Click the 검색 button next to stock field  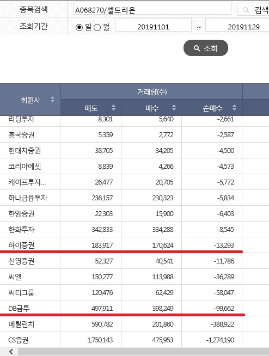253,10
